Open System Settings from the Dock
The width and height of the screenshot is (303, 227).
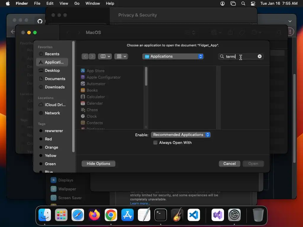pyautogui.click(x=234, y=215)
